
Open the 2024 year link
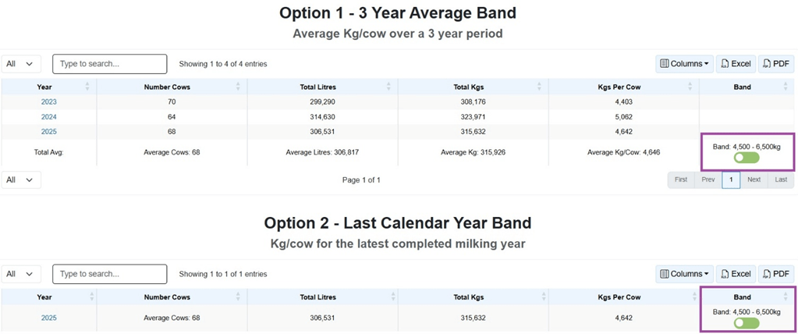coord(48,116)
